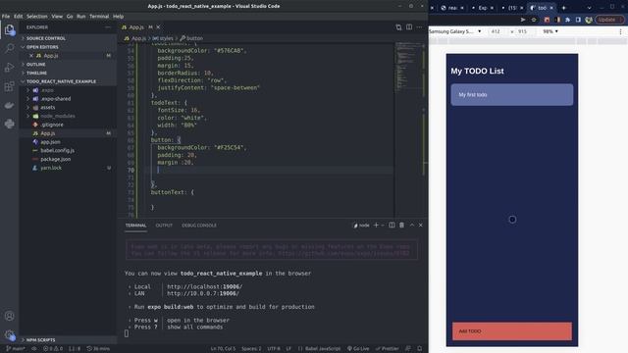This screenshot has width=628, height=353.
Task: Click Prettier in the status bar
Action: coord(388,349)
